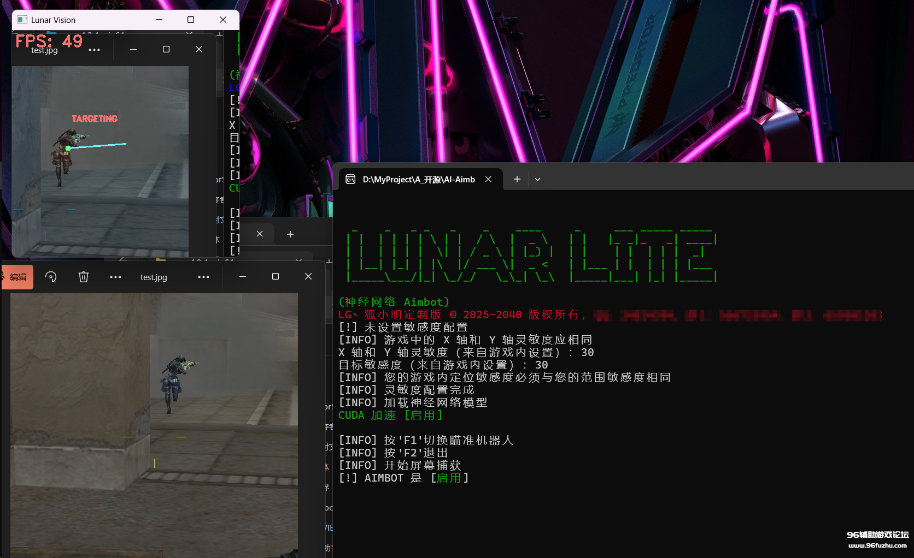
Task: Click the terminal icon on the AI-Aimb tab
Action: [351, 179]
